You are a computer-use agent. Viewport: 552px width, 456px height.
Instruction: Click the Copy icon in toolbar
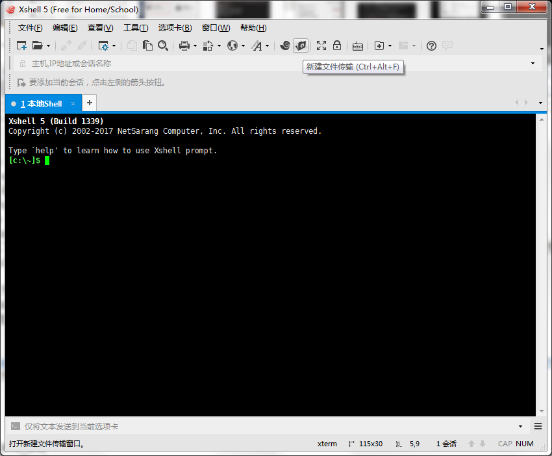pos(132,45)
